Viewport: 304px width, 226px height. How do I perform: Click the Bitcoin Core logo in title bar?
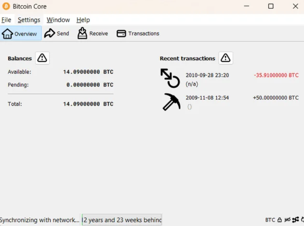click(6, 6)
